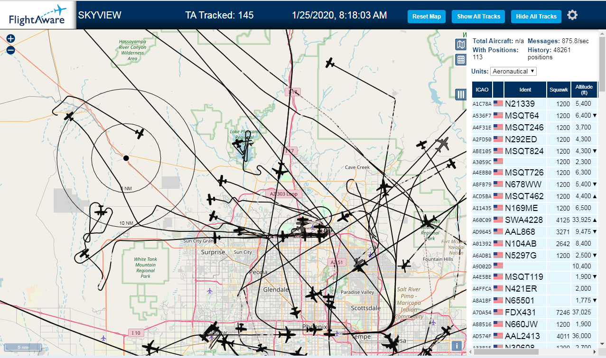Select the AAL868 flight row
Screen dimensions: 606x358
pyautogui.click(x=535, y=231)
